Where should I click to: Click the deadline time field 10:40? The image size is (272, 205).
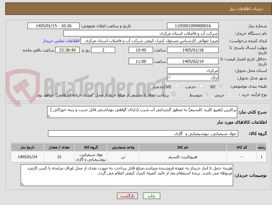tap(141, 50)
